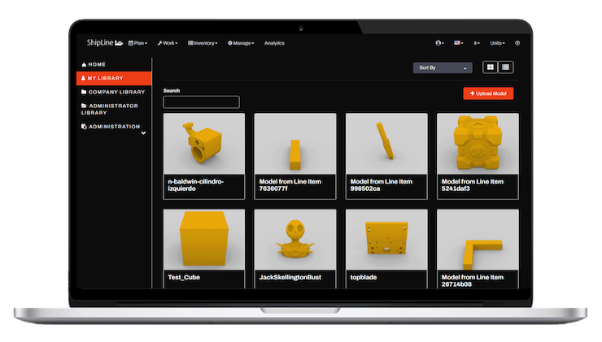Open the Inventory menu
Image resolution: width=602 pixels, height=342 pixels.
[203, 43]
